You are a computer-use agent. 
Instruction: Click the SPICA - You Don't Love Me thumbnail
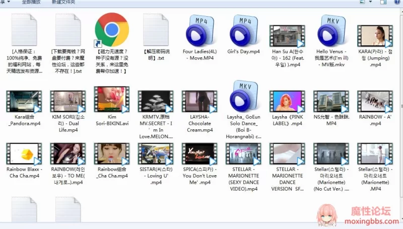tap(199, 154)
